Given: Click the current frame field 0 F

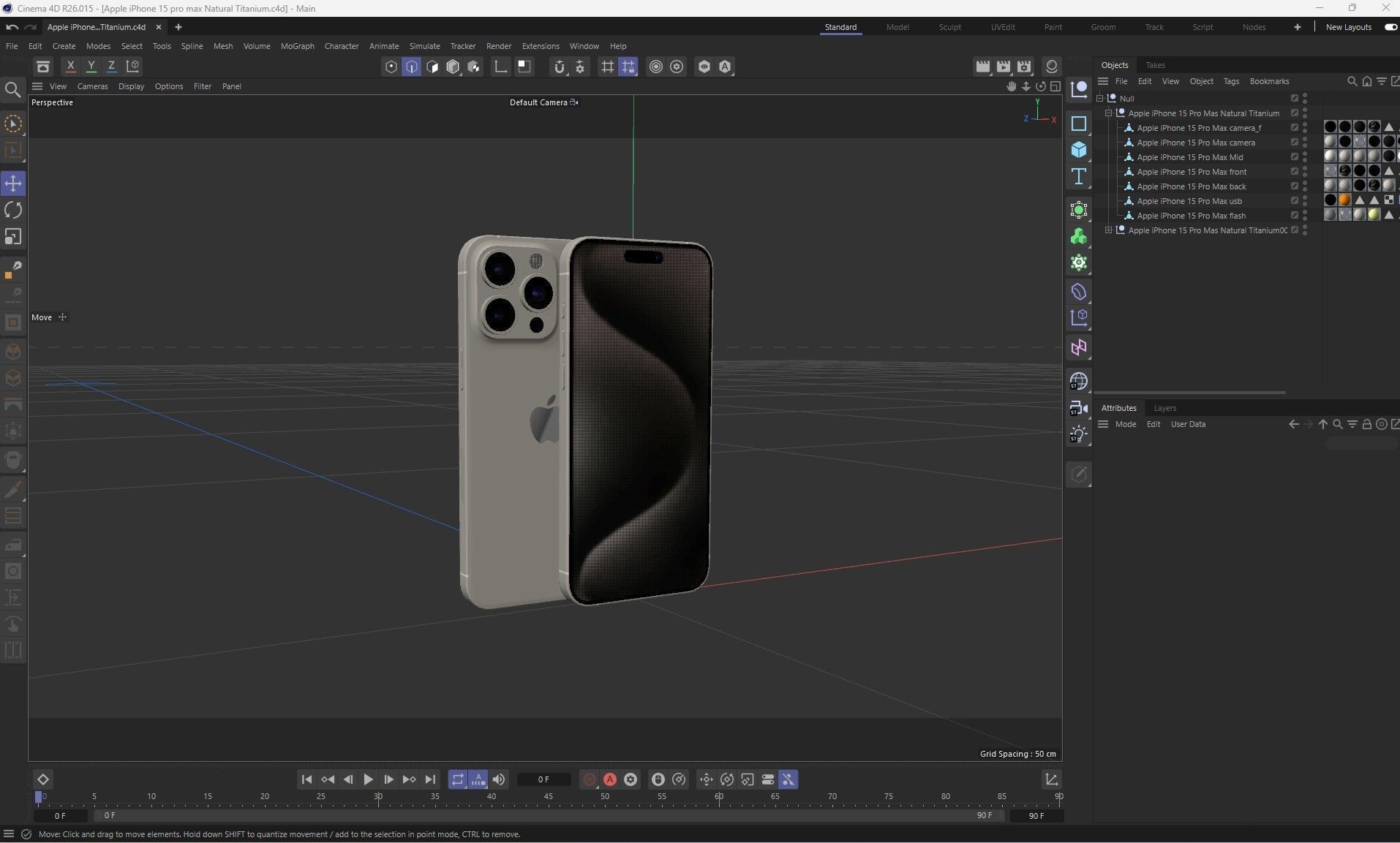Looking at the screenshot, I should click(x=543, y=779).
